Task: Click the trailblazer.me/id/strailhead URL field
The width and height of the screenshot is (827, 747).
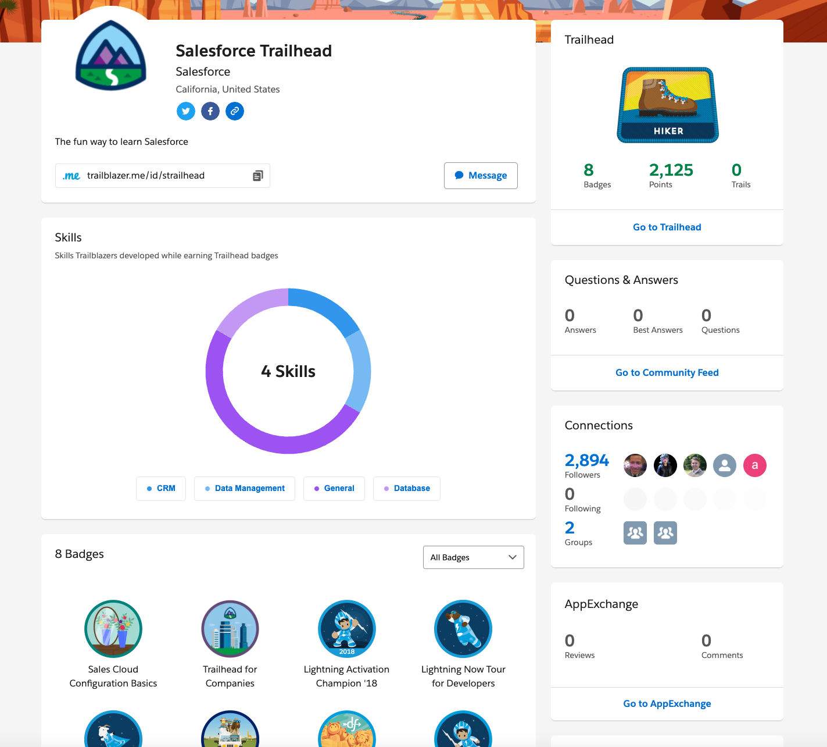Action: tap(163, 176)
